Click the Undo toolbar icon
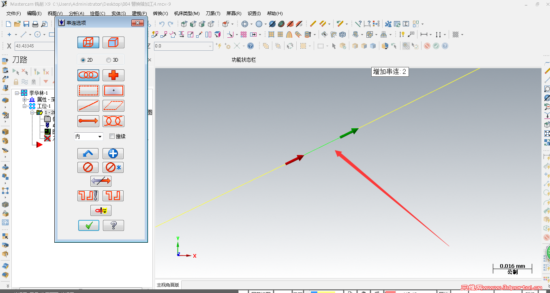This screenshot has height=293, width=550. 162,24
